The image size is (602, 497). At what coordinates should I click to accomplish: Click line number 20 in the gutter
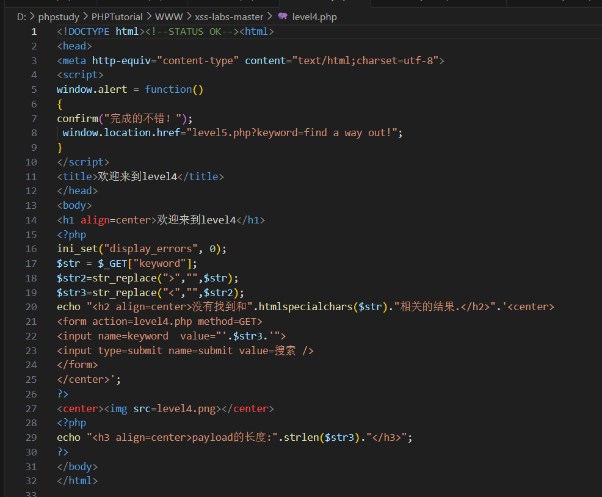pos(31,307)
